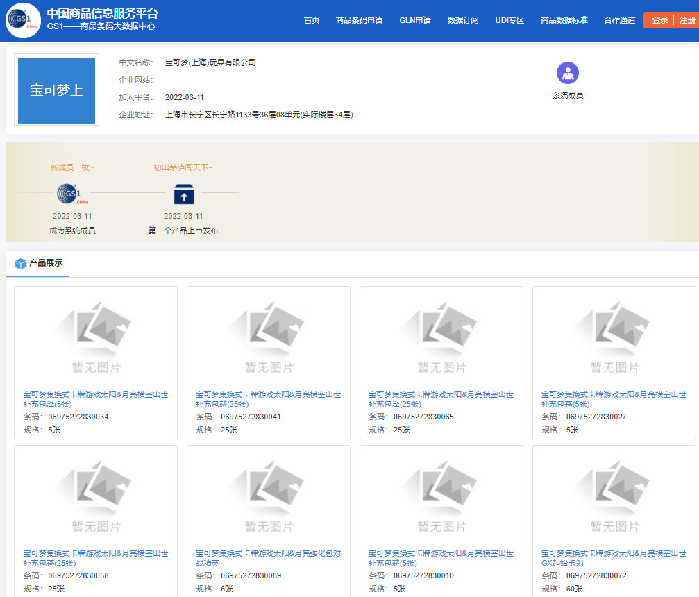The image size is (699, 597).
Task: Click the blue 宝可梦上 company avatar tile
Action: 57,90
